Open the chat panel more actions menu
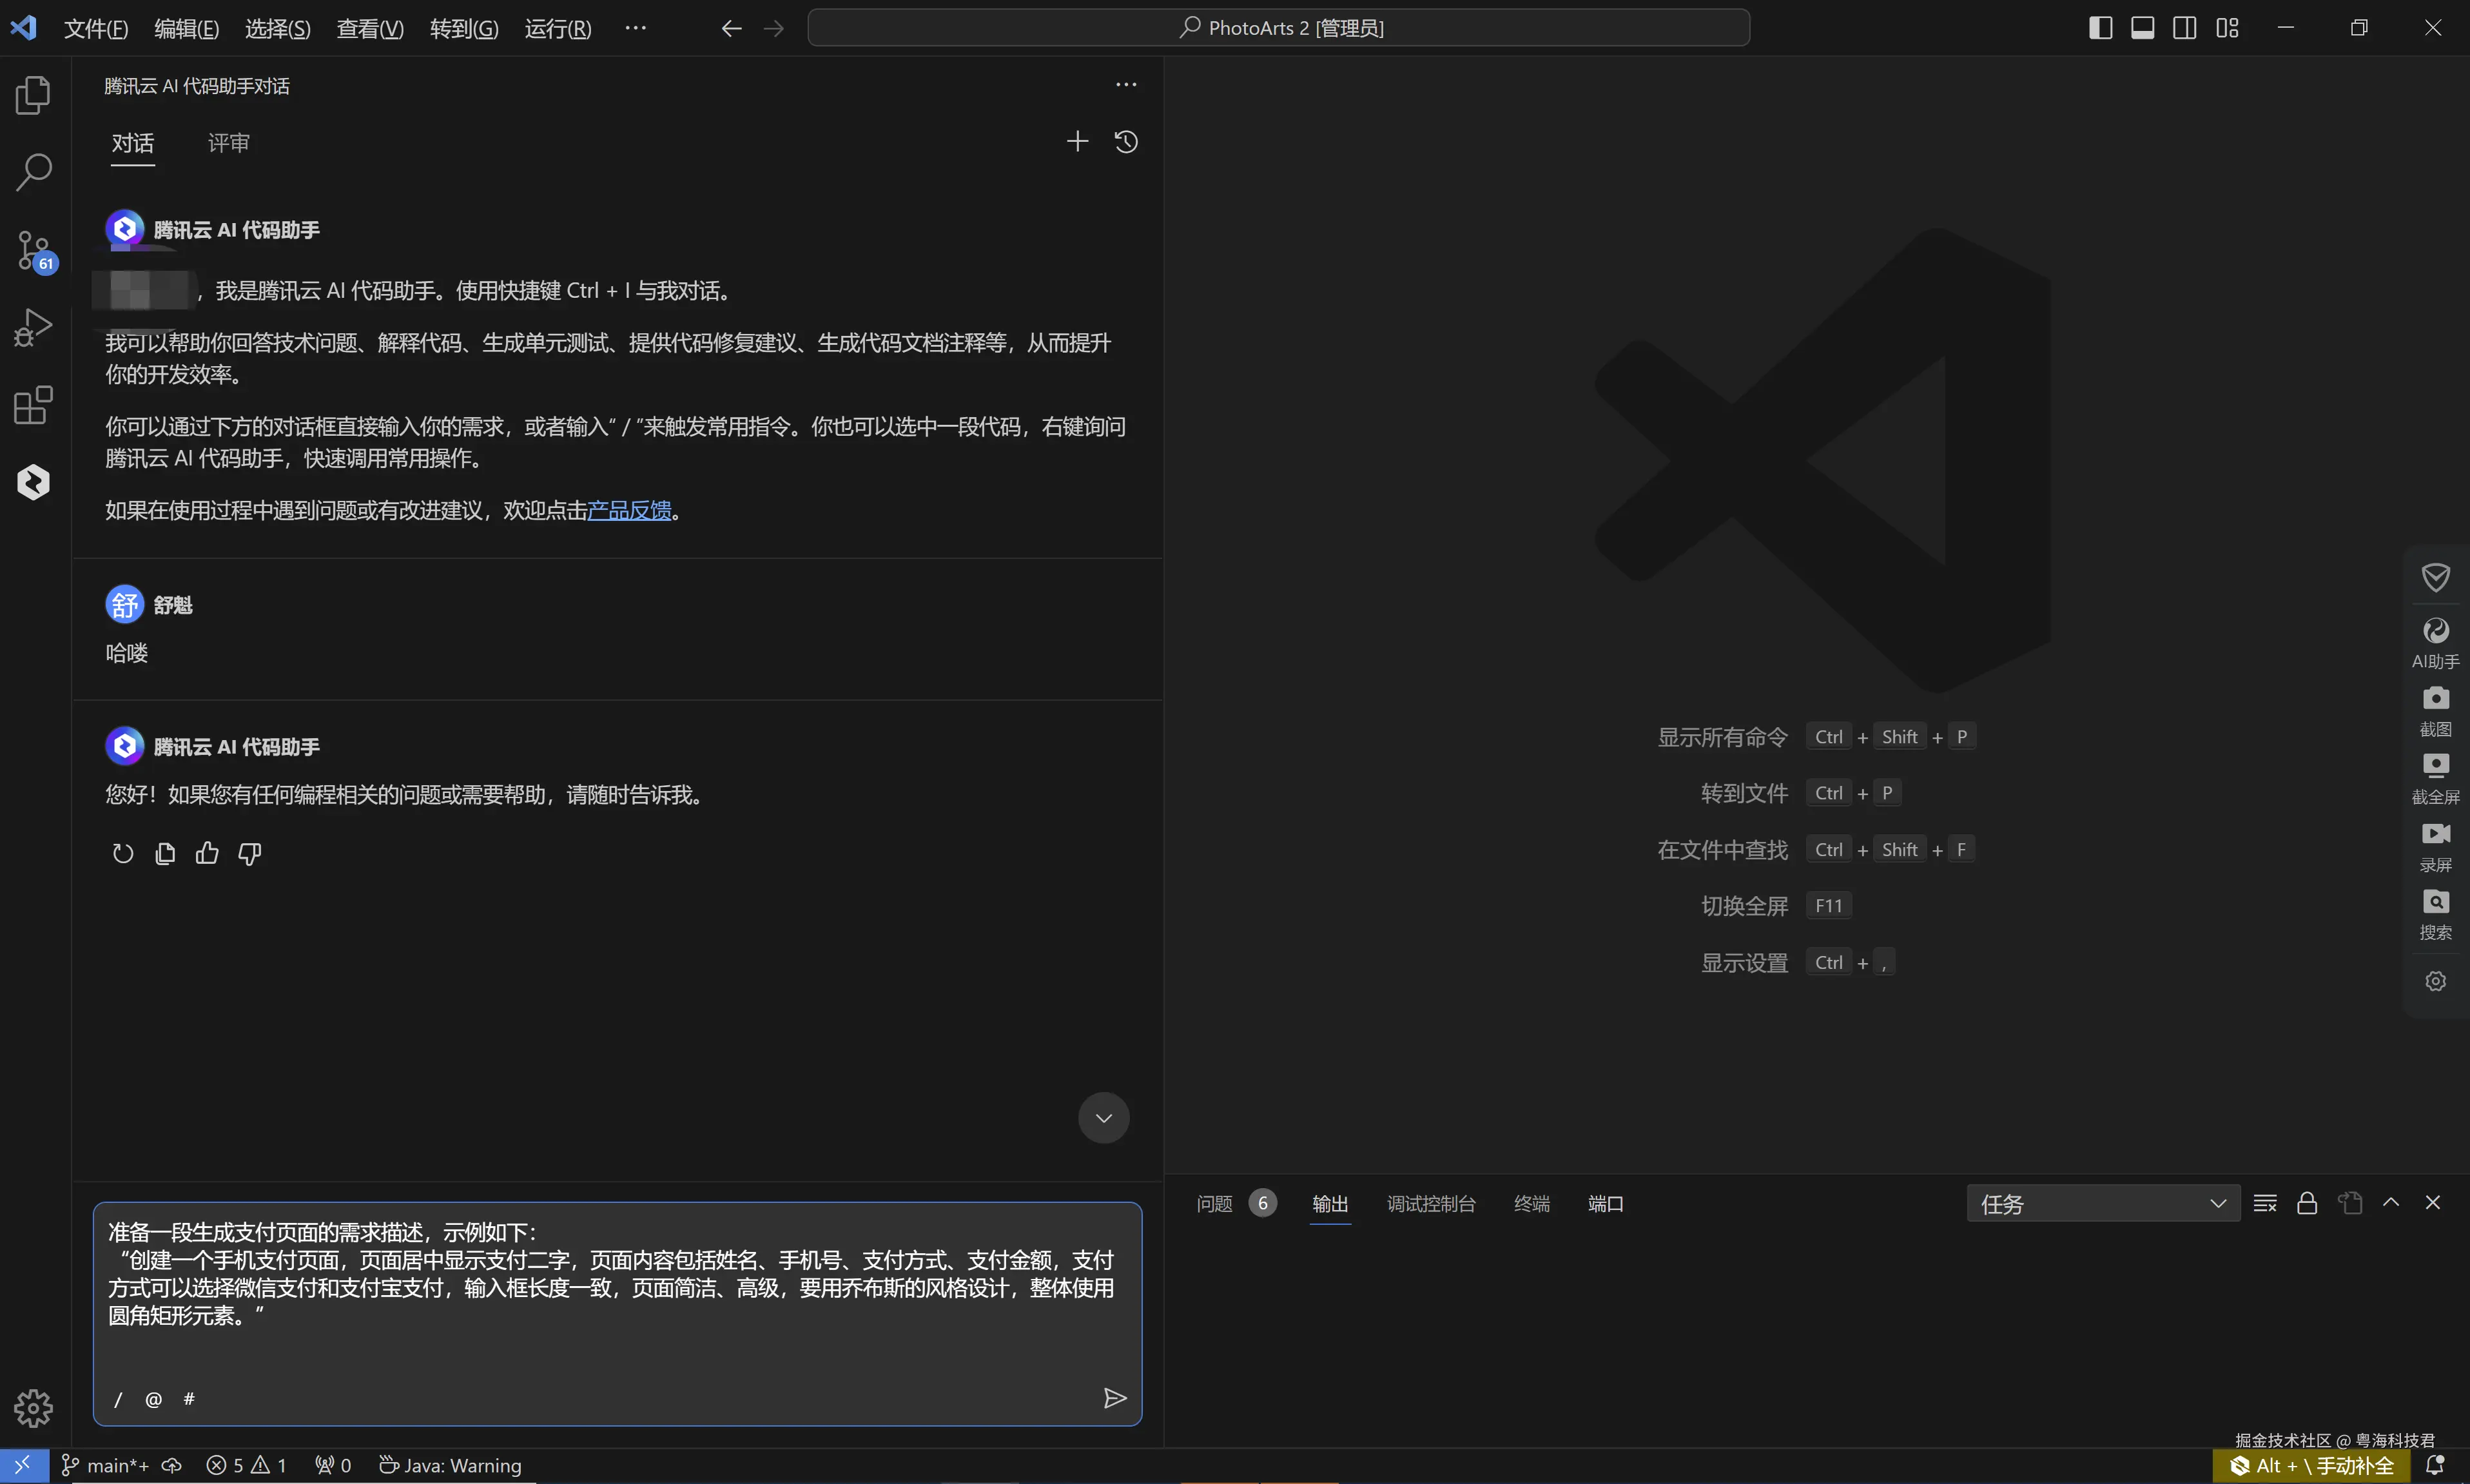This screenshot has height=1484, width=2470. point(1125,85)
